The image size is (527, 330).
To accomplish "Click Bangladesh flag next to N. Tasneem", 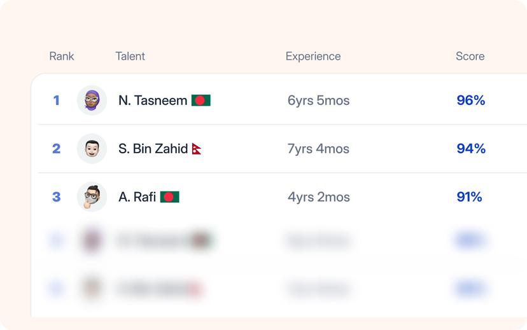I will point(201,100).
